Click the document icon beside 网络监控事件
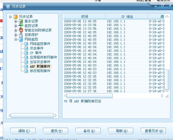The image size is (173, 140). [26, 44]
